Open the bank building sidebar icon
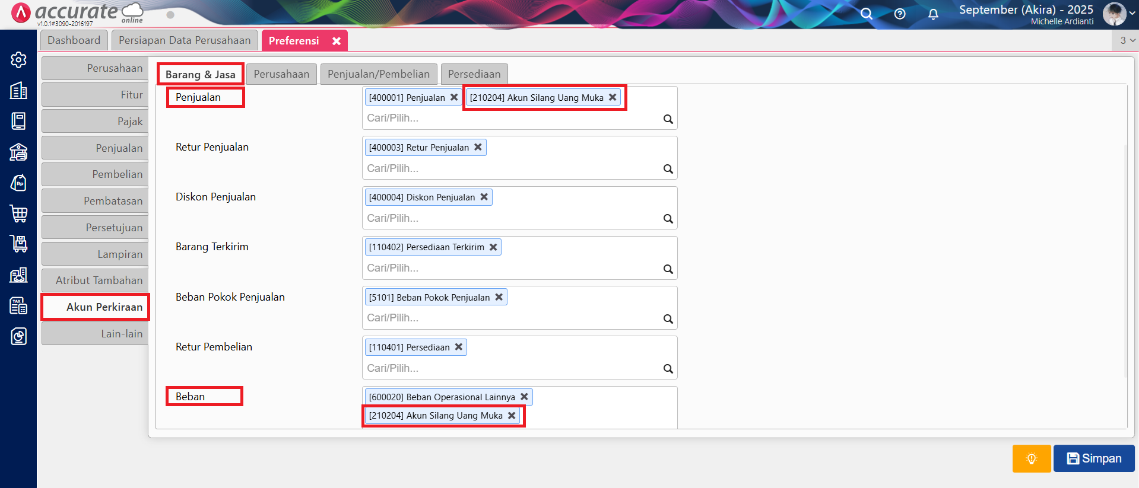1139x488 pixels. click(18, 152)
